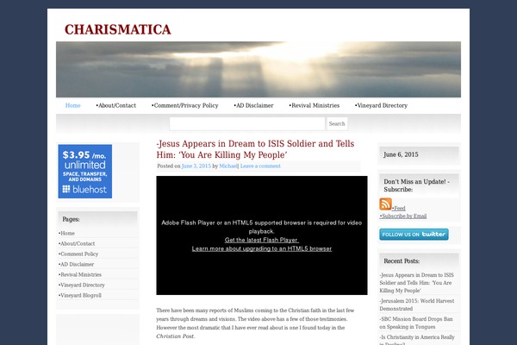
Task: Open Revival Ministries in the top navigation
Action: tap(315, 105)
